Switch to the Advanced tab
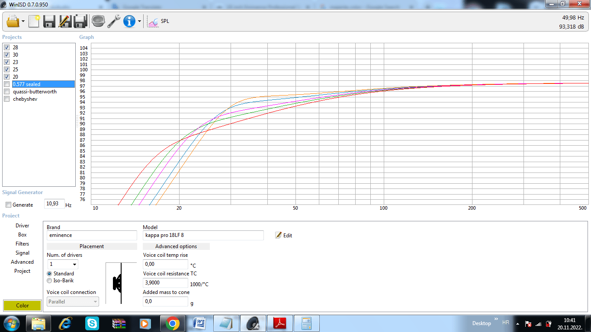 (x=22, y=262)
